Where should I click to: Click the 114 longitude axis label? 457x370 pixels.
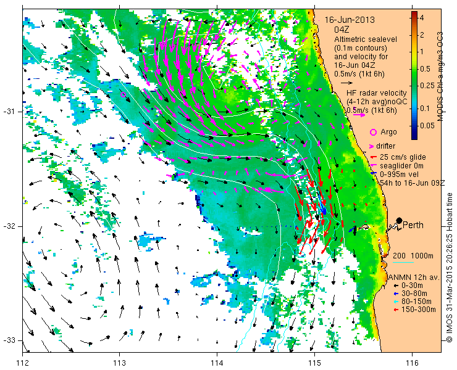coord(217,363)
